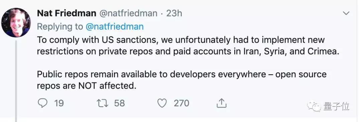361x122 pixels.
Task: Click the vertical thread line below the avatar
Action: pyautogui.click(x=16, y=81)
